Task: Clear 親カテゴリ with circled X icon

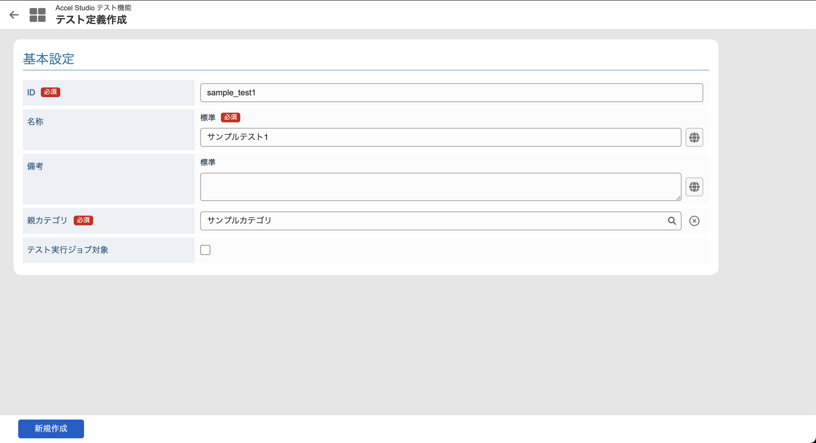Action: (694, 221)
